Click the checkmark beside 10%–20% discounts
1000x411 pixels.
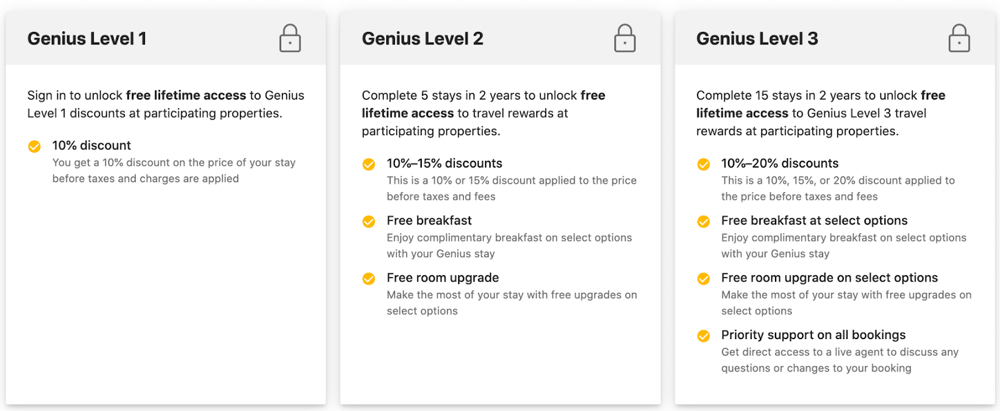click(703, 165)
